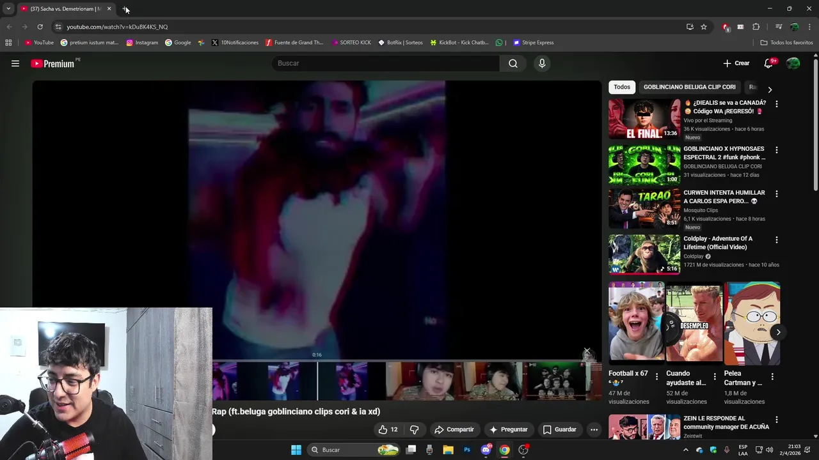Open tab search dropdown arrow

(x=8, y=9)
